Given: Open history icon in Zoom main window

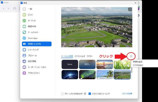Looking at the screenshot, I should [x=15, y=8].
